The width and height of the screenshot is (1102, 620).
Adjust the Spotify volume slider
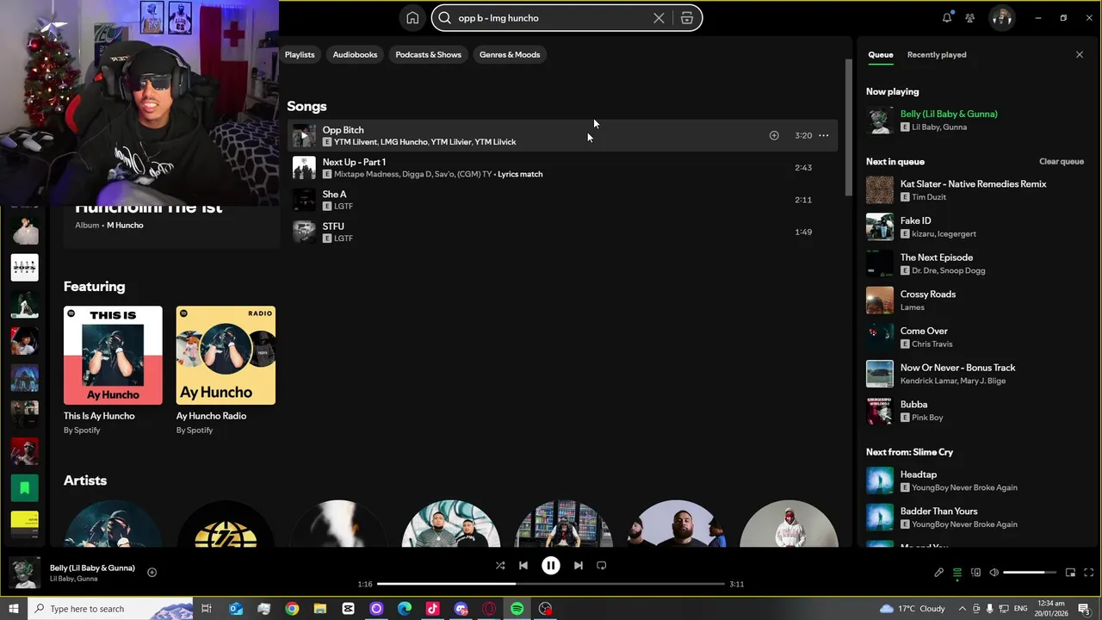tap(1030, 573)
